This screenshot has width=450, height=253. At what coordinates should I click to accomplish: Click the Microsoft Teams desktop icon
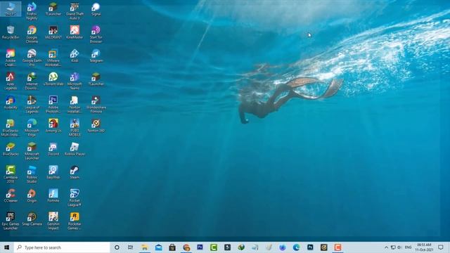pos(75,81)
